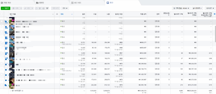
Task: Toggle the blue switch on the 27,779 results row
Action: pyautogui.click(x=7, y=64)
